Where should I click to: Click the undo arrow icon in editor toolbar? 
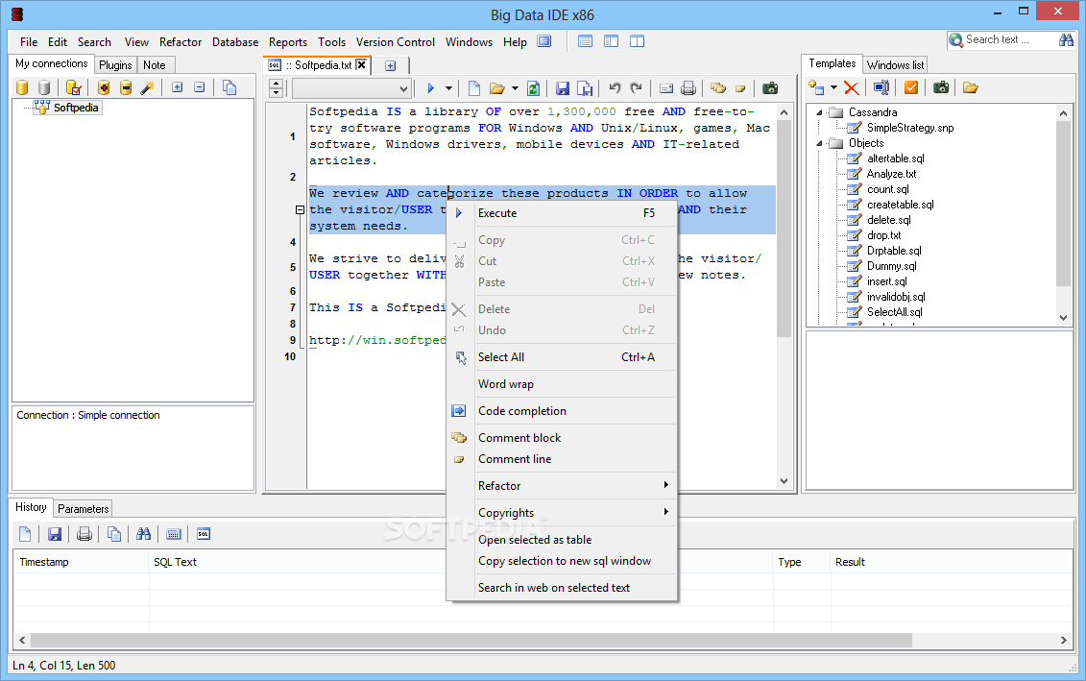click(615, 87)
